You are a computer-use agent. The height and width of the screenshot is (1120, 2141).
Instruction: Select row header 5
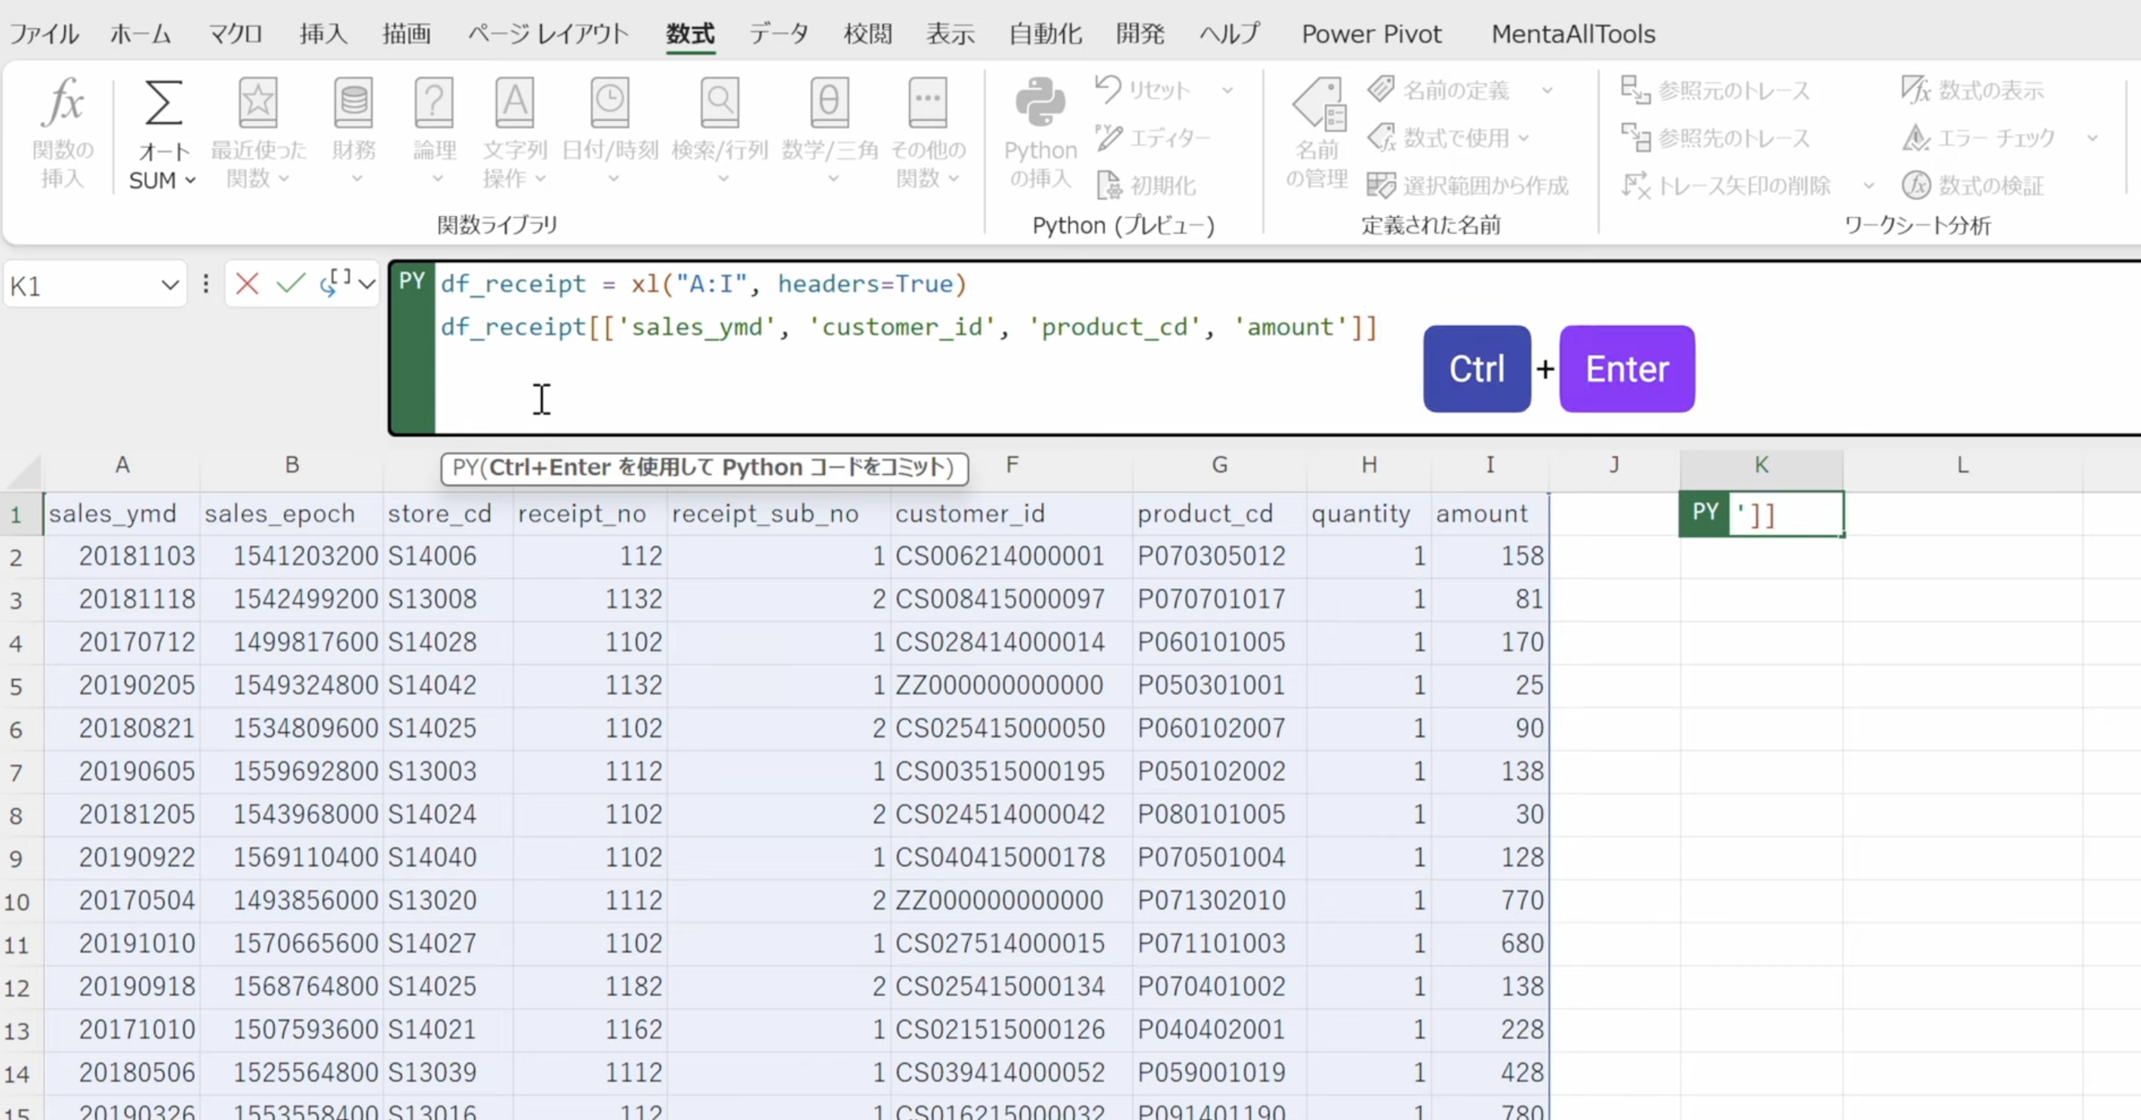point(17,686)
